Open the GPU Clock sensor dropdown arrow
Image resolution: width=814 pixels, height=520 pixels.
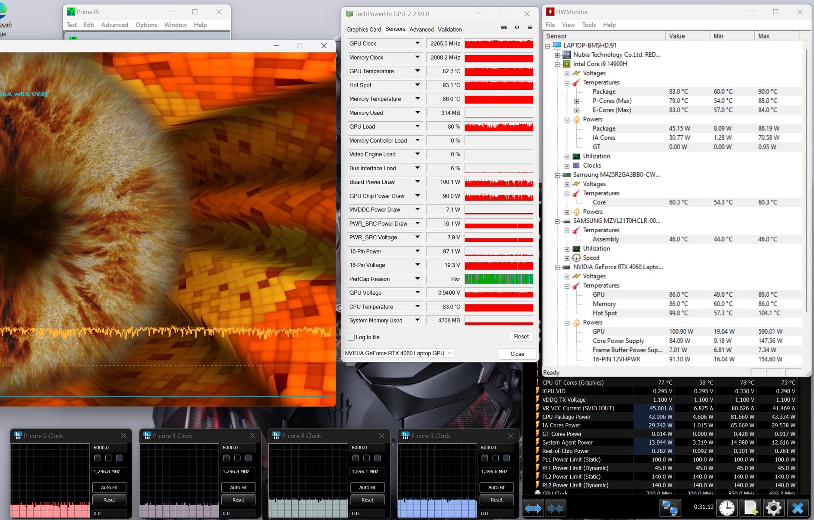pyautogui.click(x=417, y=43)
